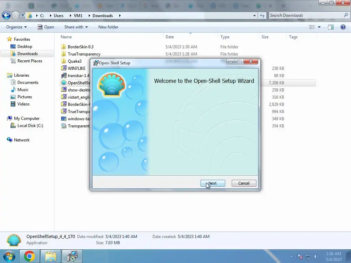This screenshot has height=263, width=351.
Task: Click the Open-Shell Setup title bar icon
Action: pyautogui.click(x=96, y=63)
